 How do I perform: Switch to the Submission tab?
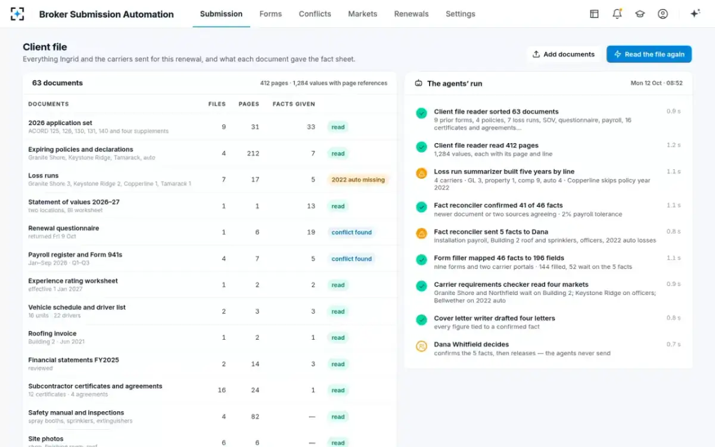tap(221, 14)
